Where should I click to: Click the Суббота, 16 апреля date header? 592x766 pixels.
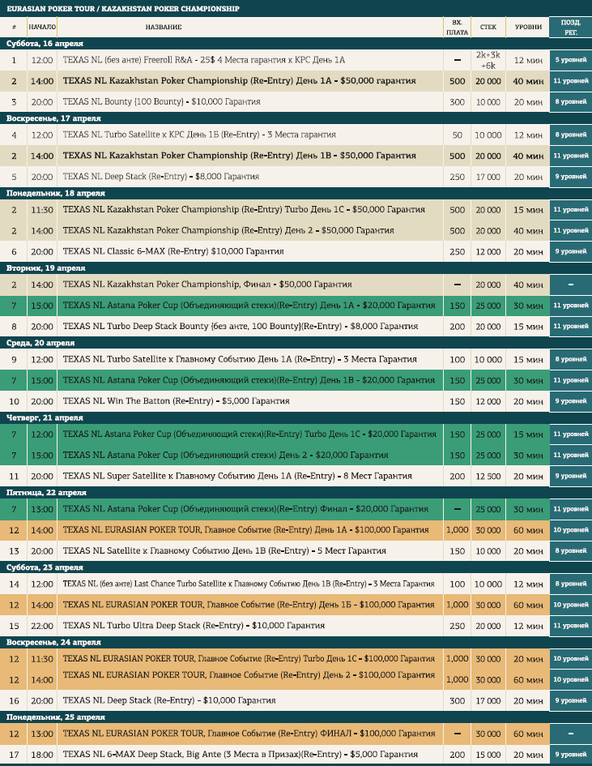[45, 43]
